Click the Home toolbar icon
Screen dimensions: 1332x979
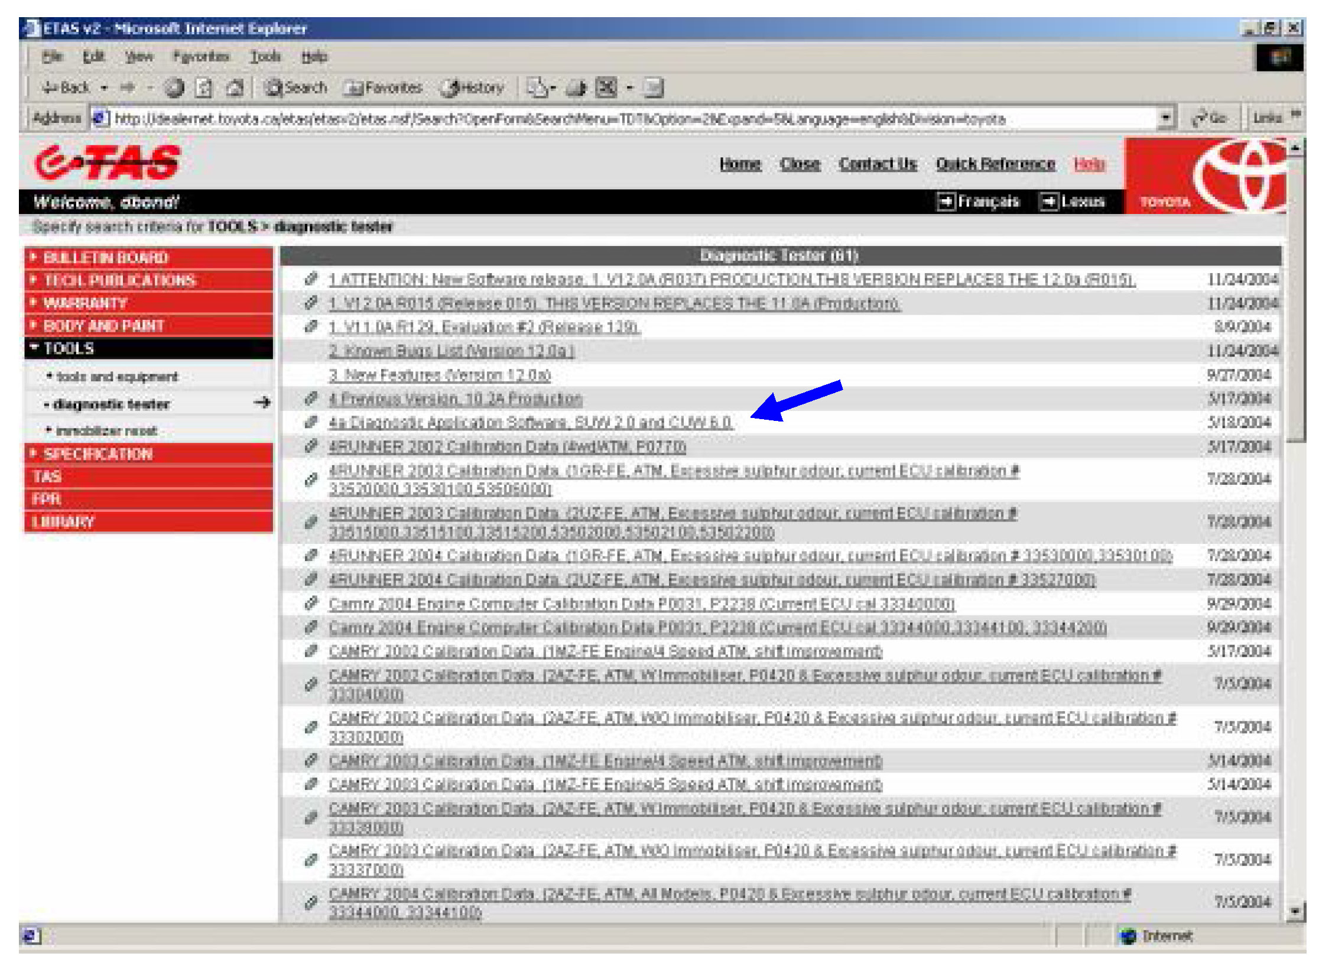235,87
